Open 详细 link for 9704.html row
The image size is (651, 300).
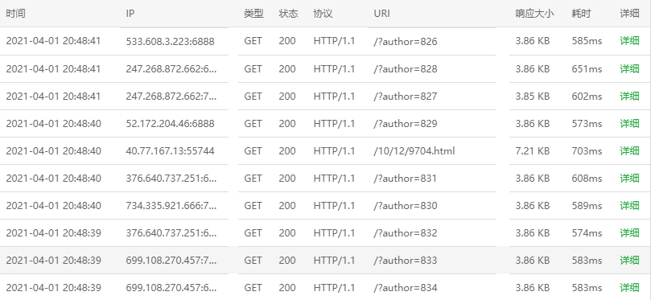[629, 150]
